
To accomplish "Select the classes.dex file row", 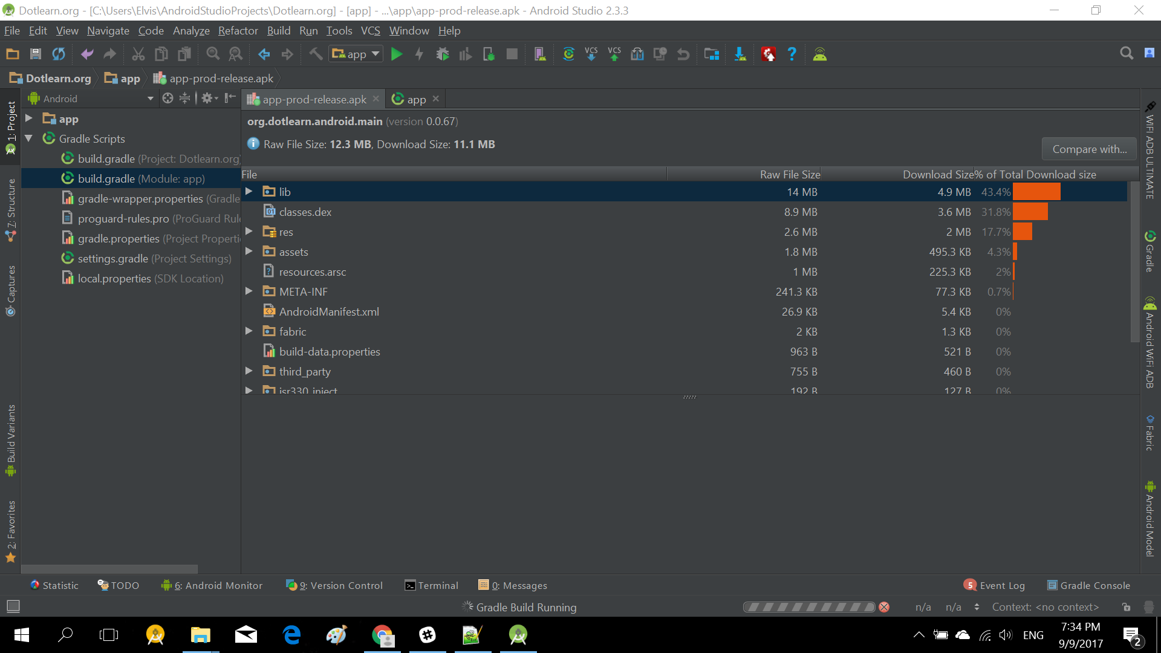I will (684, 212).
